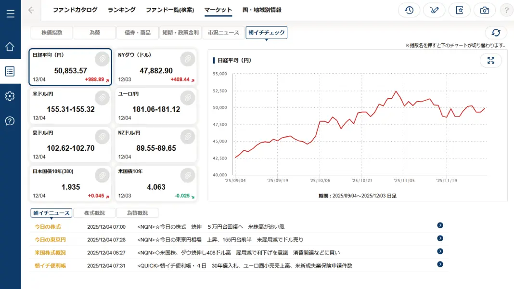Select ユーロ/円 rate card
The width and height of the screenshot is (514, 289).
point(156,106)
